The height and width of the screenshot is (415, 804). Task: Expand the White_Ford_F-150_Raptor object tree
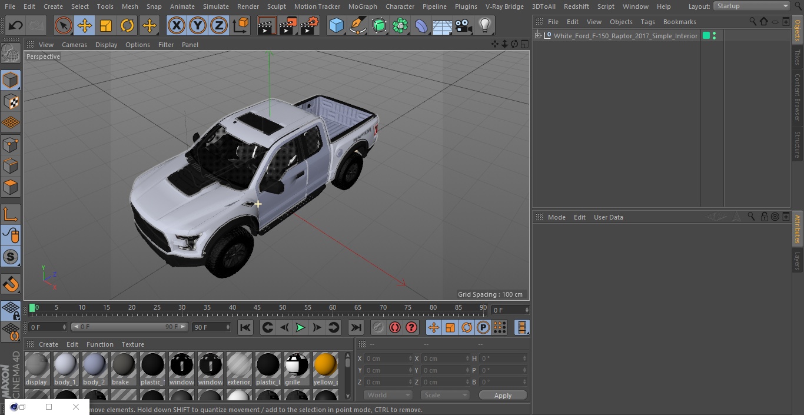click(x=537, y=36)
